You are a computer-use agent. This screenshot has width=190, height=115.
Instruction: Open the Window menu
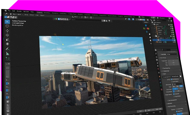point(26,12)
